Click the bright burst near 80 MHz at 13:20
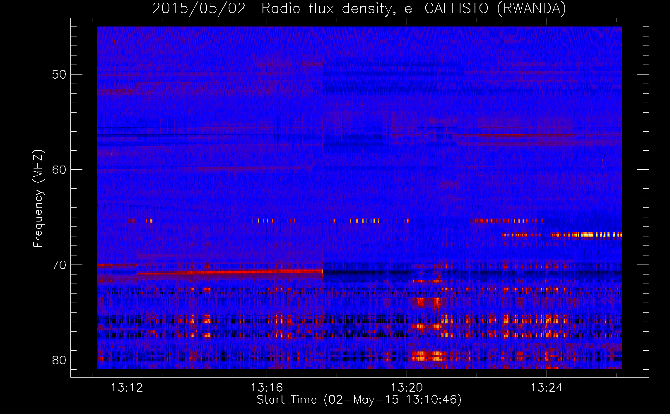The image size is (670, 414). click(429, 356)
